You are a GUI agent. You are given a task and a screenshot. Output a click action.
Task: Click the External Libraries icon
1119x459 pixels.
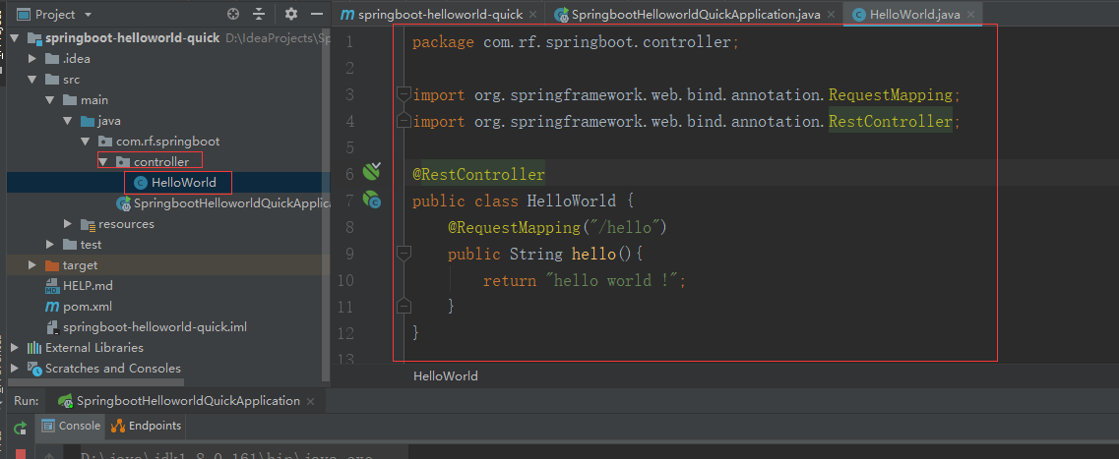point(34,348)
